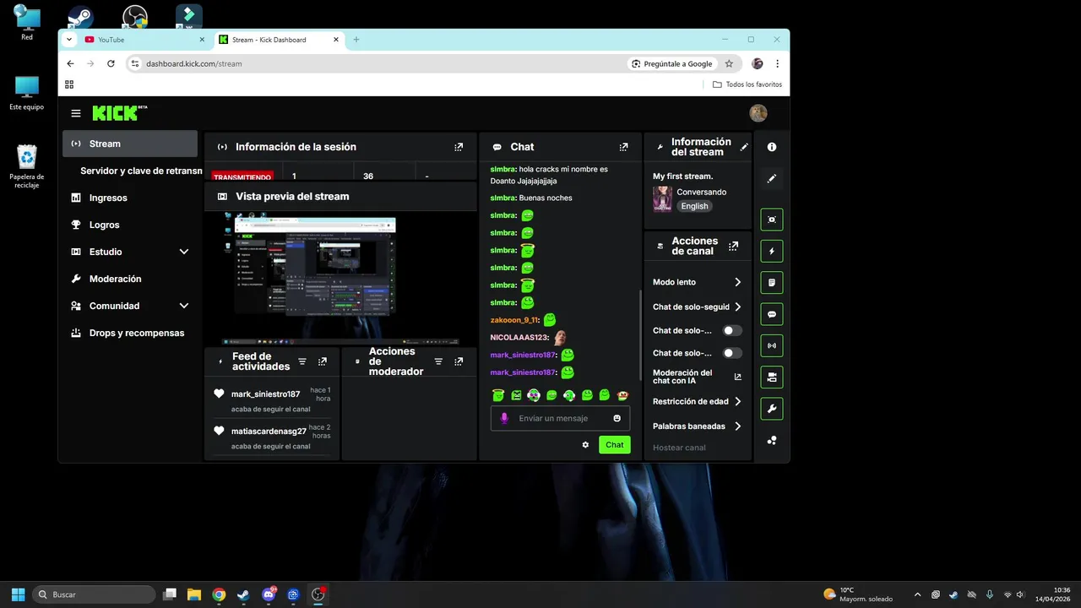Click zakooon_9_11 username in chat

tap(513, 320)
